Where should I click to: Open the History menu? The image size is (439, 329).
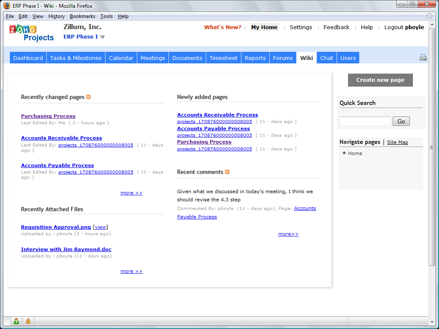point(56,16)
